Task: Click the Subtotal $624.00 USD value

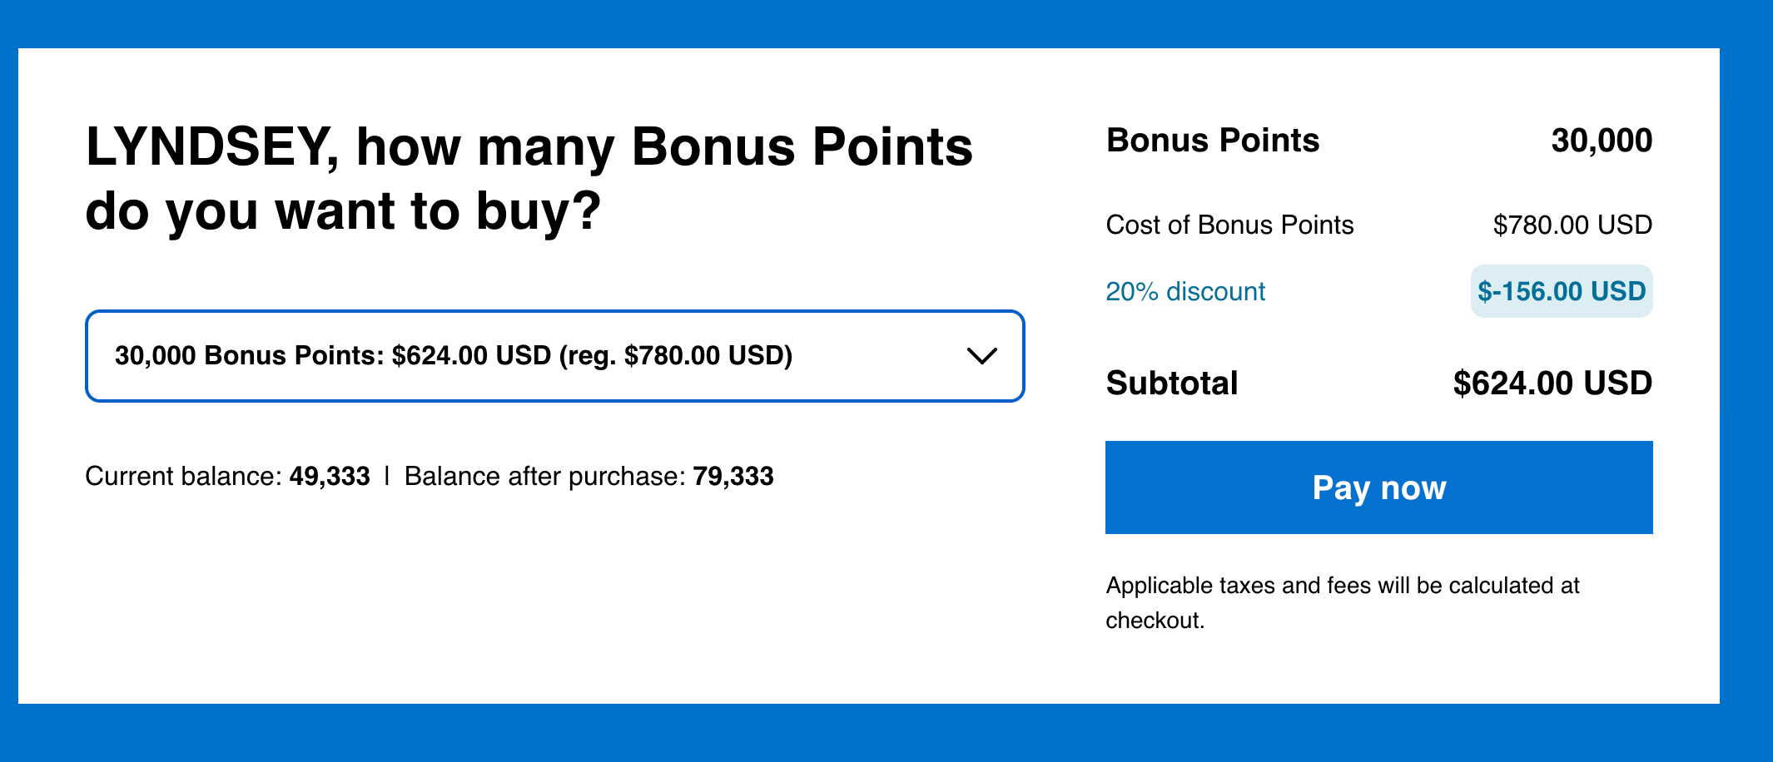Action: [1553, 383]
